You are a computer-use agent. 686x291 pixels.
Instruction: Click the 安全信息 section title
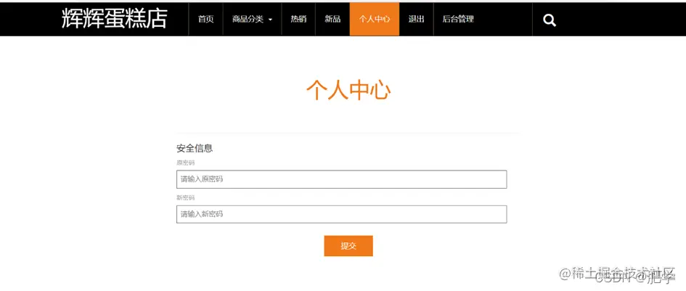[x=195, y=149]
